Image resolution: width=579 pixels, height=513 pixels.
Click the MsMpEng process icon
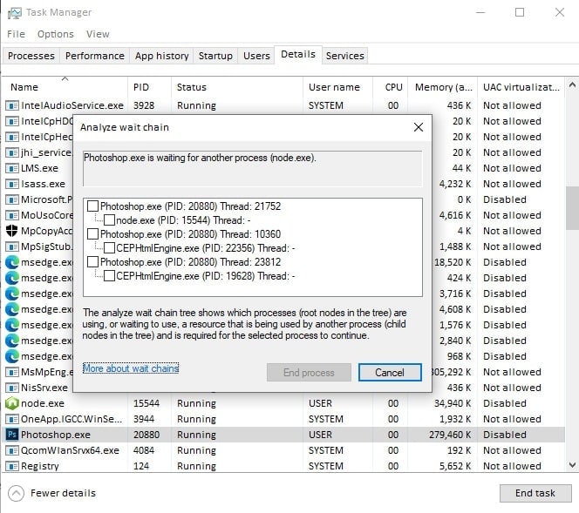(12, 372)
